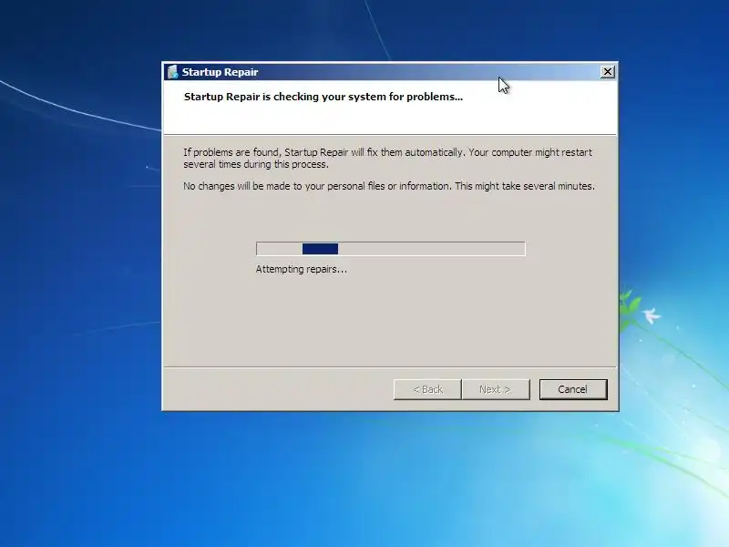Click the grayed-out Next button
Image resolution: width=729 pixels, height=547 pixels.
496,389
